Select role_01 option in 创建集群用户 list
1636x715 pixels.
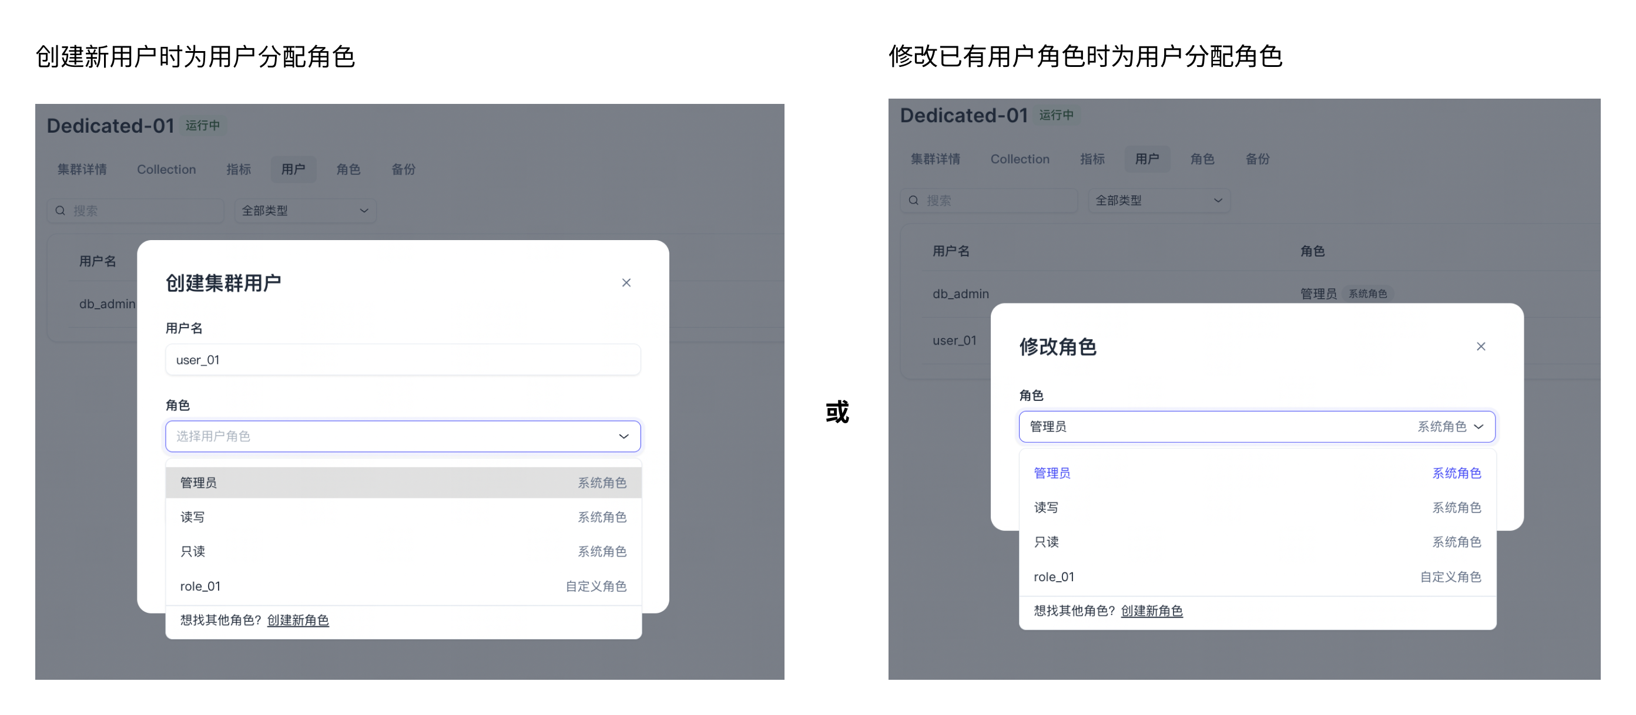(x=403, y=586)
